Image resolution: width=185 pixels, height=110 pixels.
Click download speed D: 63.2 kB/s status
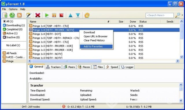(x=81, y=107)
